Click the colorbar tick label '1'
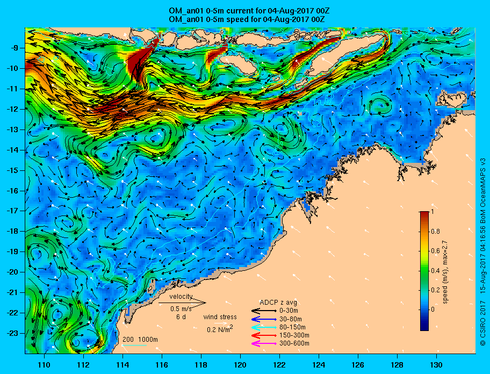This screenshot has height=374, width=490. [432, 212]
